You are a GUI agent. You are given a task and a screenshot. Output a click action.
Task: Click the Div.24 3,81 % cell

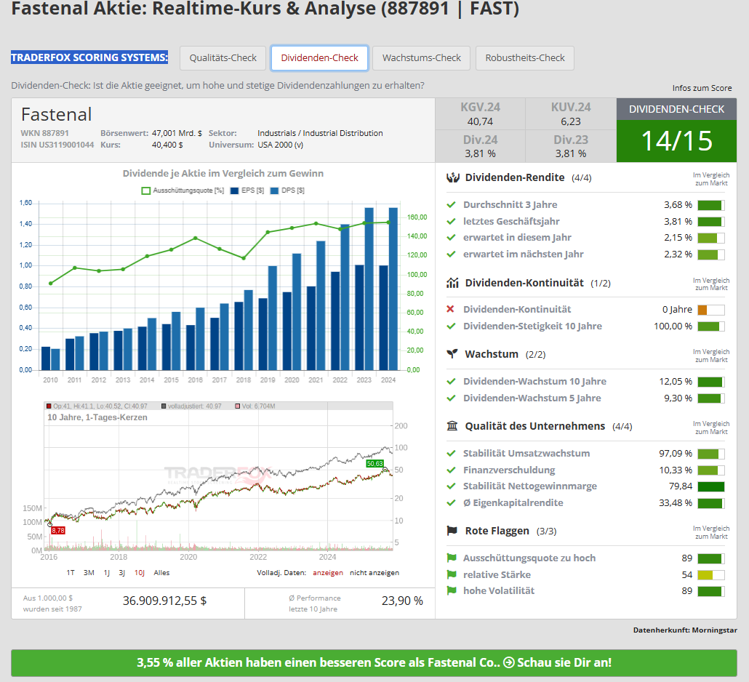tap(480, 146)
